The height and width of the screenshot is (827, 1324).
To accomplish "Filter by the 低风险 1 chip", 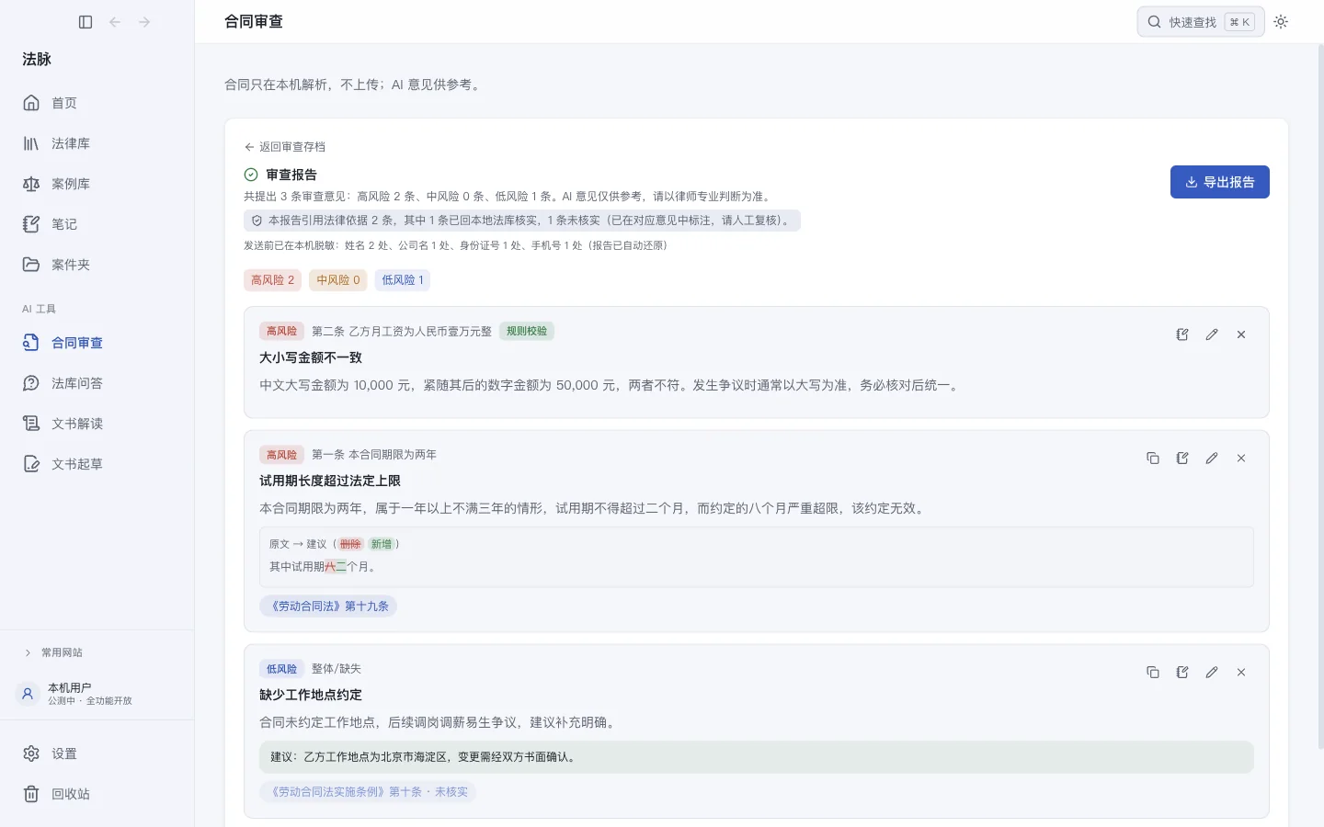I will coord(403,280).
